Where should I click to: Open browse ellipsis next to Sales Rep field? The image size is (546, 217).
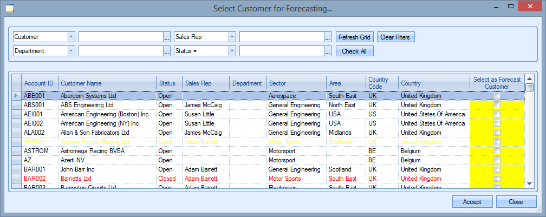[328, 37]
